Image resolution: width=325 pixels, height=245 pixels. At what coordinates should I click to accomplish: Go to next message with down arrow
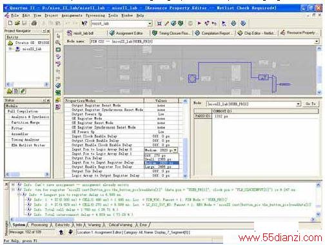point(70,232)
